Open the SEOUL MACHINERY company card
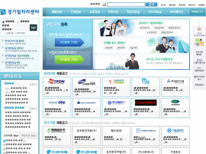 (x=86, y=108)
